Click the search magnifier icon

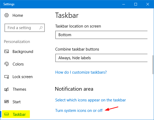click(41, 28)
